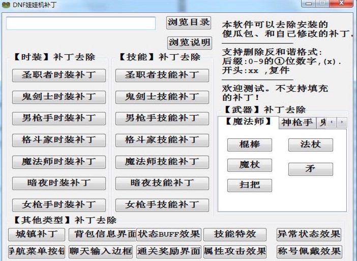
Task: Select the 属性攻击效果 button
Action: (235, 252)
